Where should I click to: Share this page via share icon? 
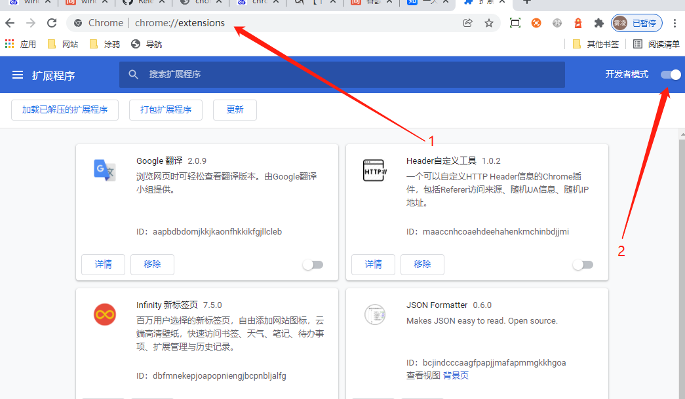[x=467, y=23]
